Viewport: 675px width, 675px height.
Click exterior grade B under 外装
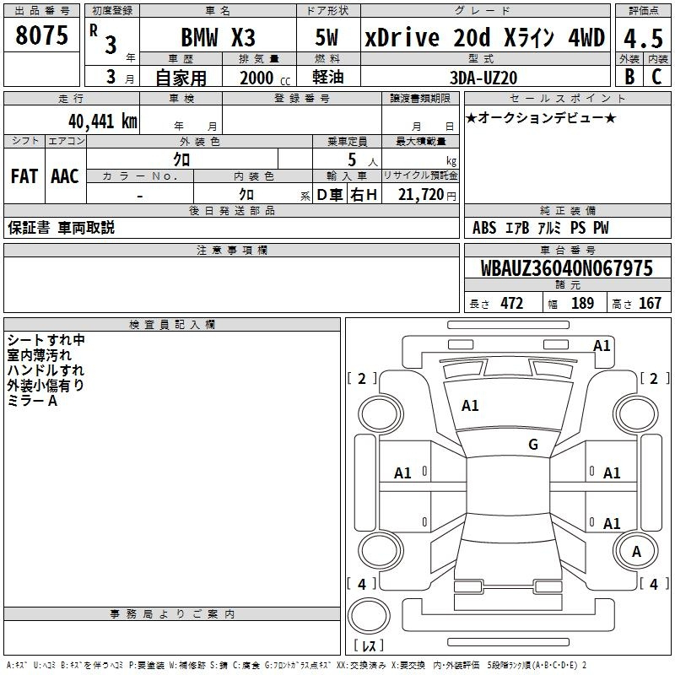(629, 77)
